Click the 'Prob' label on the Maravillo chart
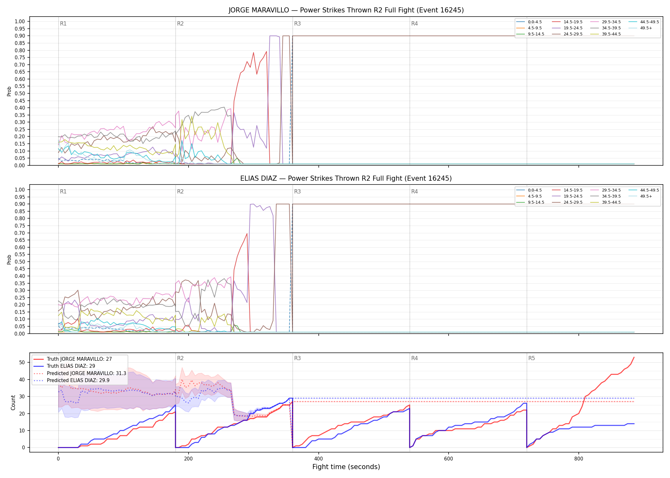 click(9, 91)
